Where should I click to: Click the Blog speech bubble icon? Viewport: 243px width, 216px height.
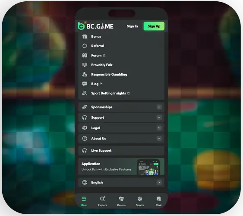pyautogui.click(x=85, y=84)
